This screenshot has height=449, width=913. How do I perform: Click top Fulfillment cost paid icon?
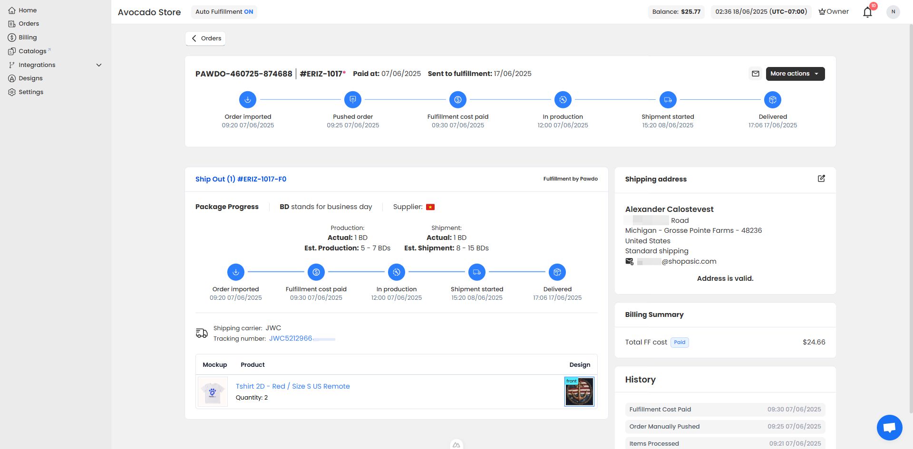point(458,100)
